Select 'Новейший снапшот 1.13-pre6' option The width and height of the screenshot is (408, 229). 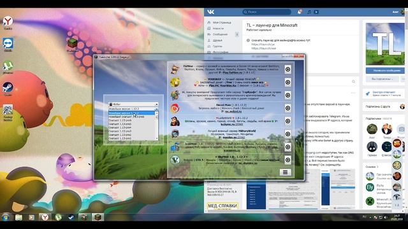click(x=131, y=117)
